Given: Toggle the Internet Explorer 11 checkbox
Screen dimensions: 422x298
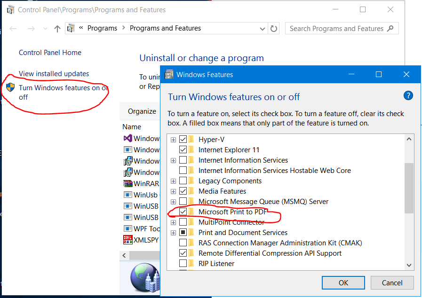Looking at the screenshot, I should point(183,150).
